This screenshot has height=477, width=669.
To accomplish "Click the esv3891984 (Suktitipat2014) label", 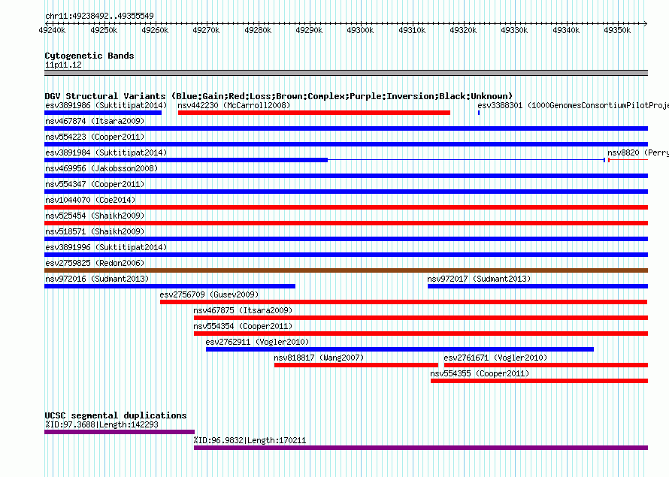I will coord(106,152).
